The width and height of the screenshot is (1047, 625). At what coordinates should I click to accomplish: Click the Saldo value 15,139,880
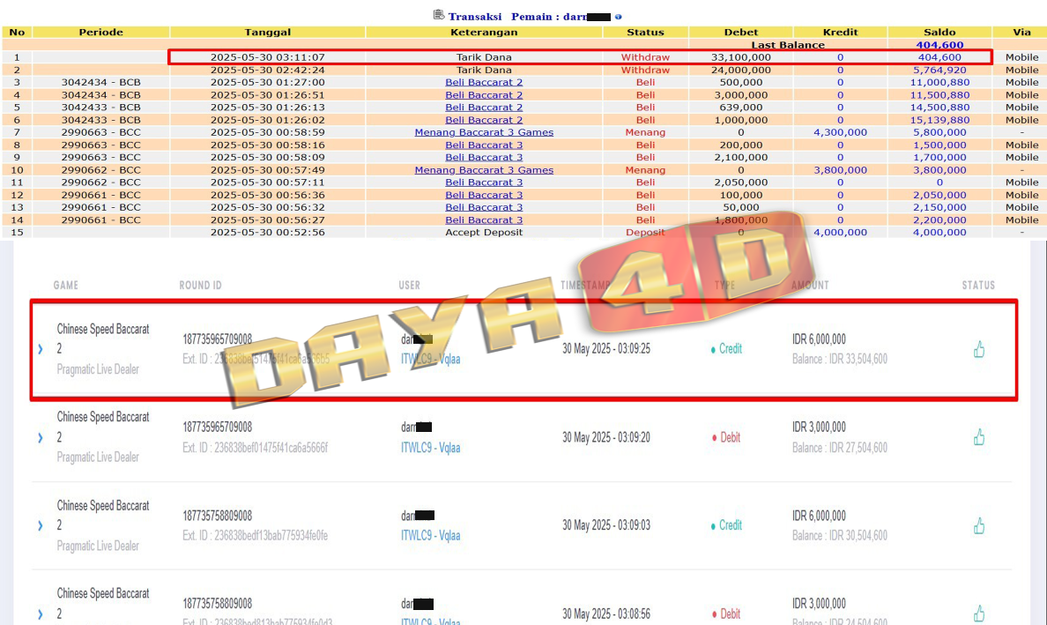[939, 120]
